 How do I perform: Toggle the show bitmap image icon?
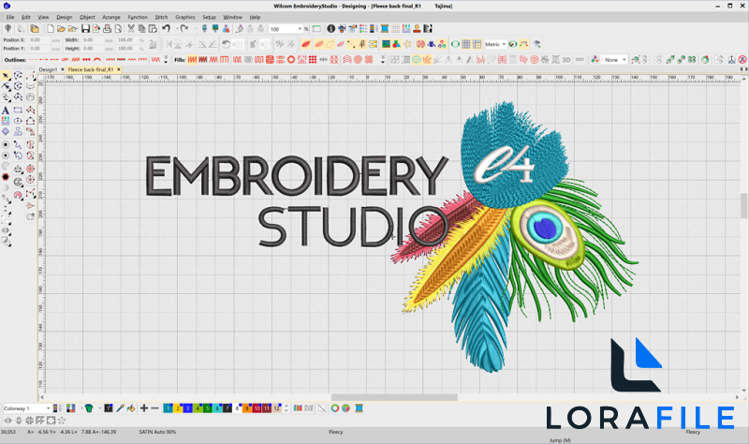pos(386,44)
